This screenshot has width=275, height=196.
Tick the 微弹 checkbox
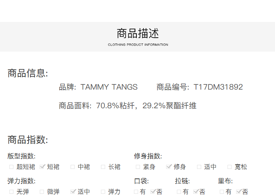[42, 192]
